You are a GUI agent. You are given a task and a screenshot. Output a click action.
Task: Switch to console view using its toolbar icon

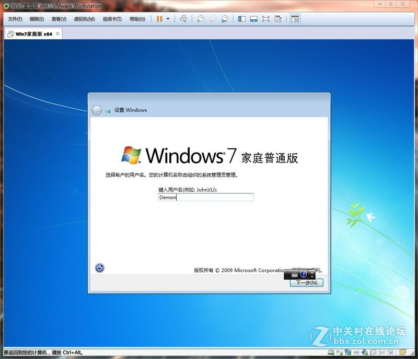point(253,19)
